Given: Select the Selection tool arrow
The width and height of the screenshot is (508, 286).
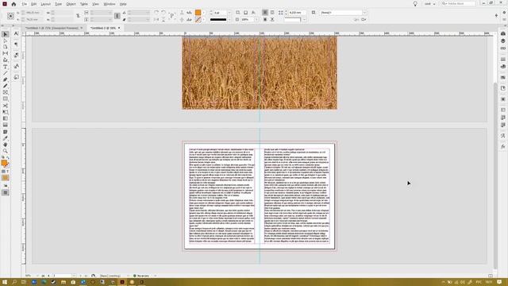Looking at the screenshot, I should 6,34.
